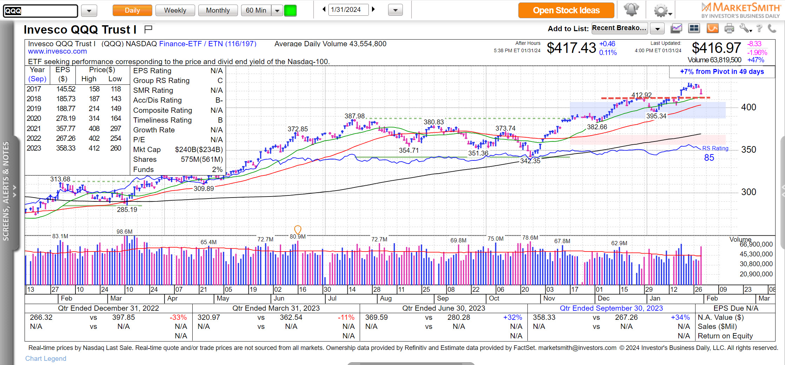785x365 pixels.
Task: Click the help question mark icon
Action: (x=760, y=28)
